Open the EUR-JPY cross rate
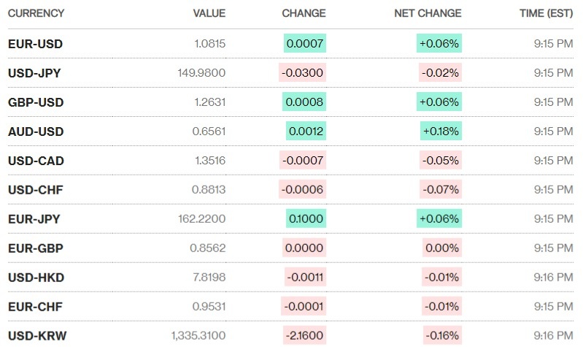 (34, 218)
